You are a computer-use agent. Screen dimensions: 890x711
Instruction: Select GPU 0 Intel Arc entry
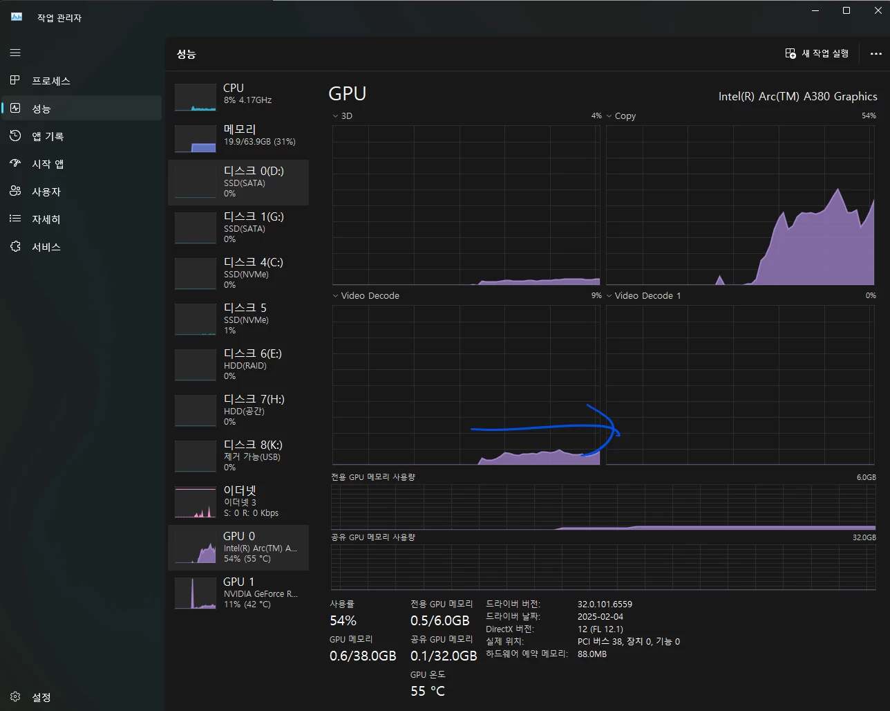(238, 548)
